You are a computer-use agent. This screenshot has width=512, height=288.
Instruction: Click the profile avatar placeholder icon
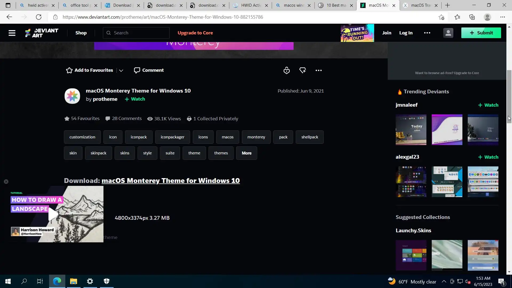[448, 33]
